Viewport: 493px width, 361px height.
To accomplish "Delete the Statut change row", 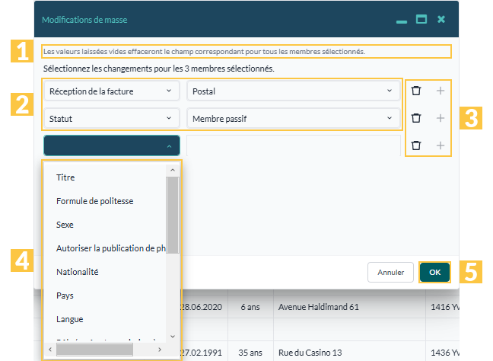I will [x=416, y=118].
